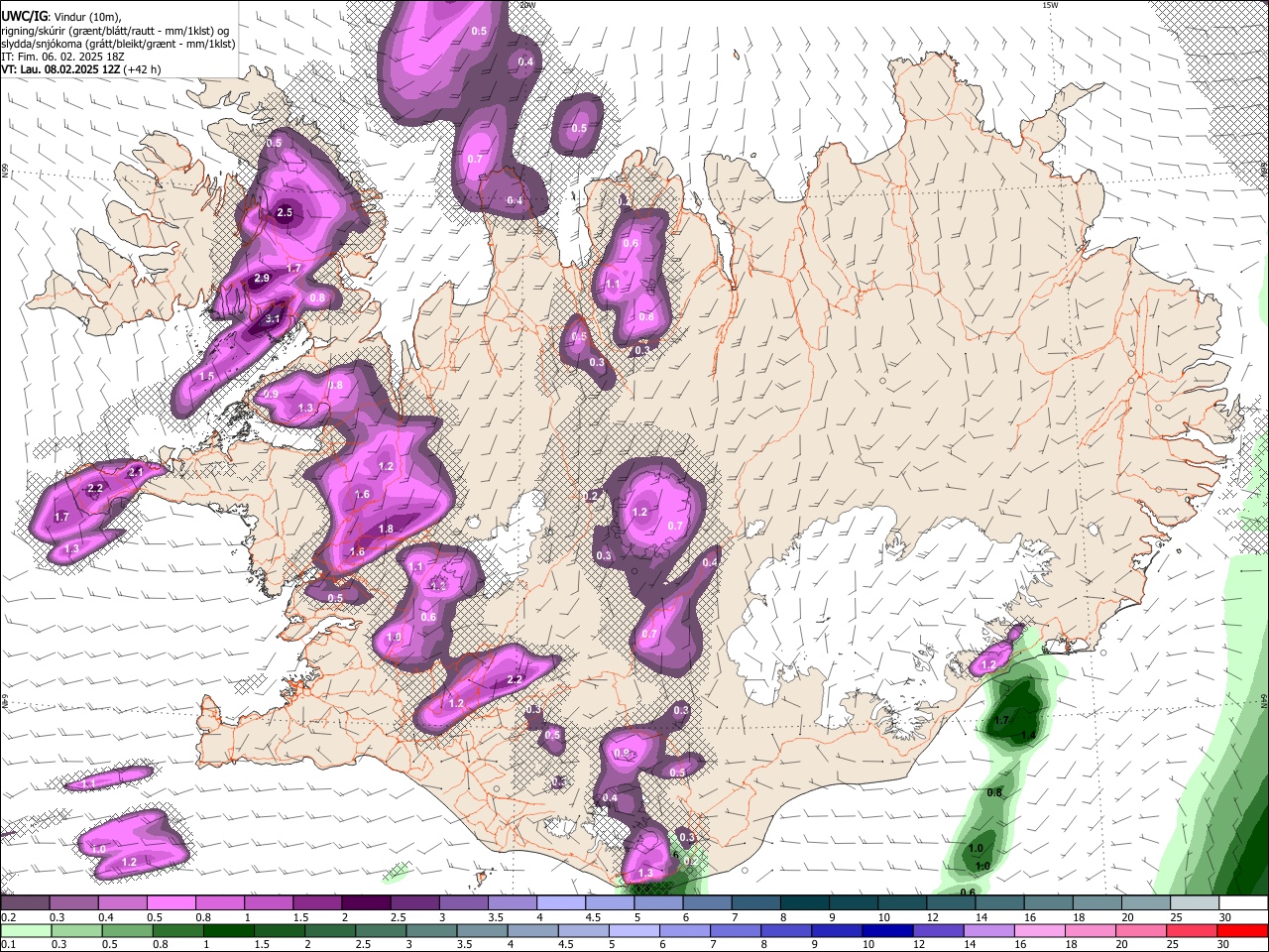The width and height of the screenshot is (1269, 952).
Task: Click the '0.2' label in the snow legend
Action: 8,917
